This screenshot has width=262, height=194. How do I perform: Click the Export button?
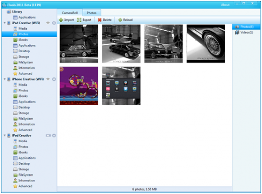pos(84,20)
